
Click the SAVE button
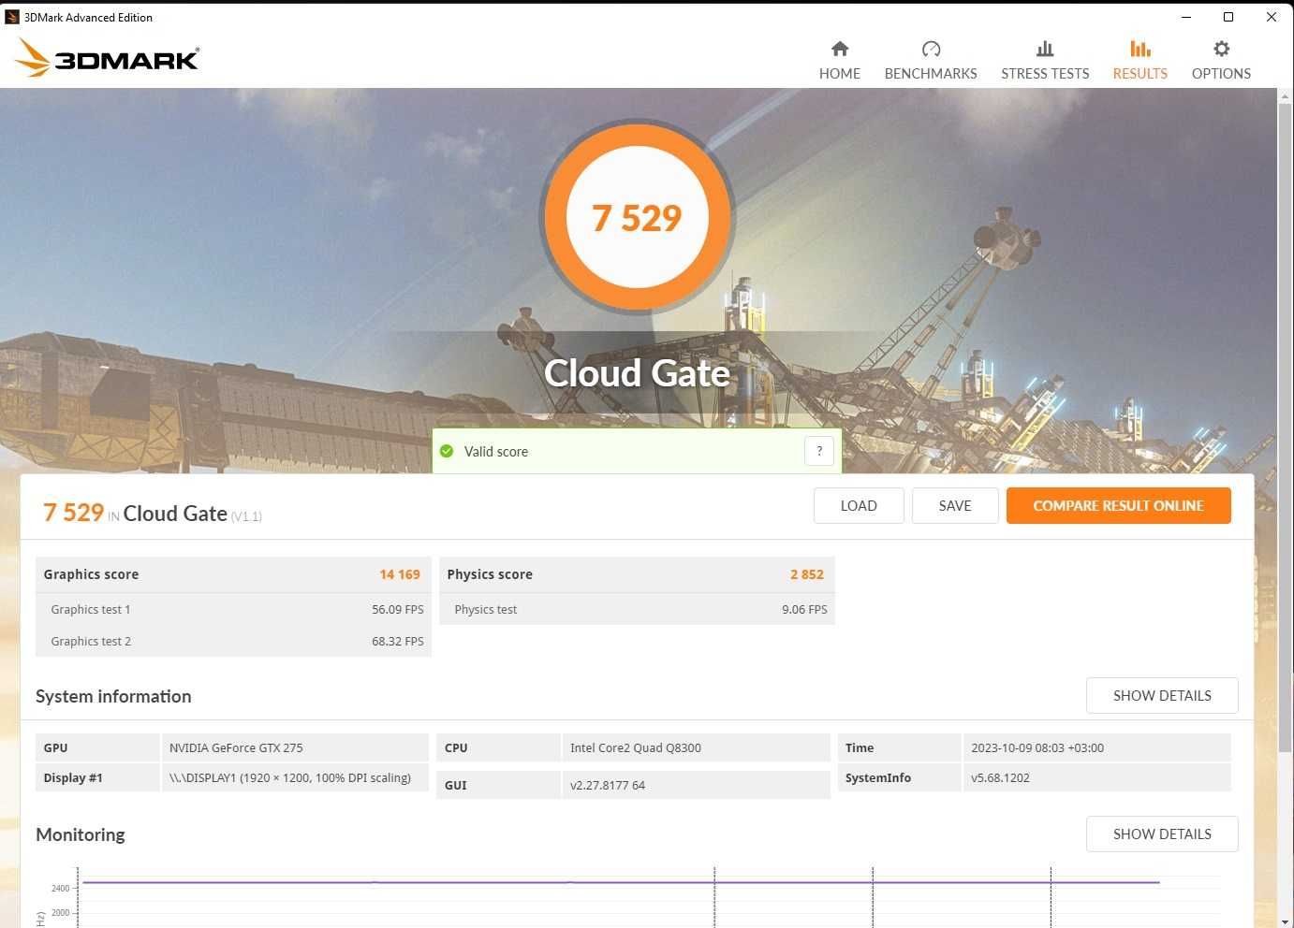[955, 506]
